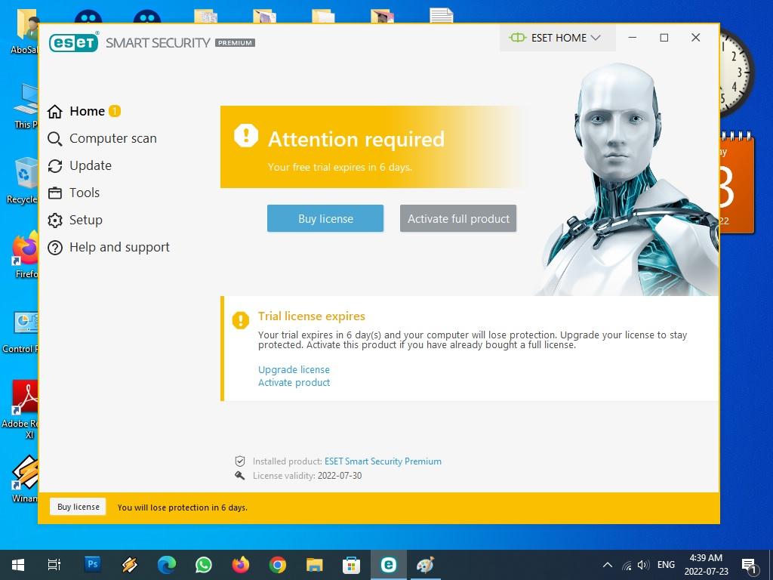Viewport: 773px width, 580px height.
Task: Click the Home notification badge showing 1
Action: coord(115,111)
